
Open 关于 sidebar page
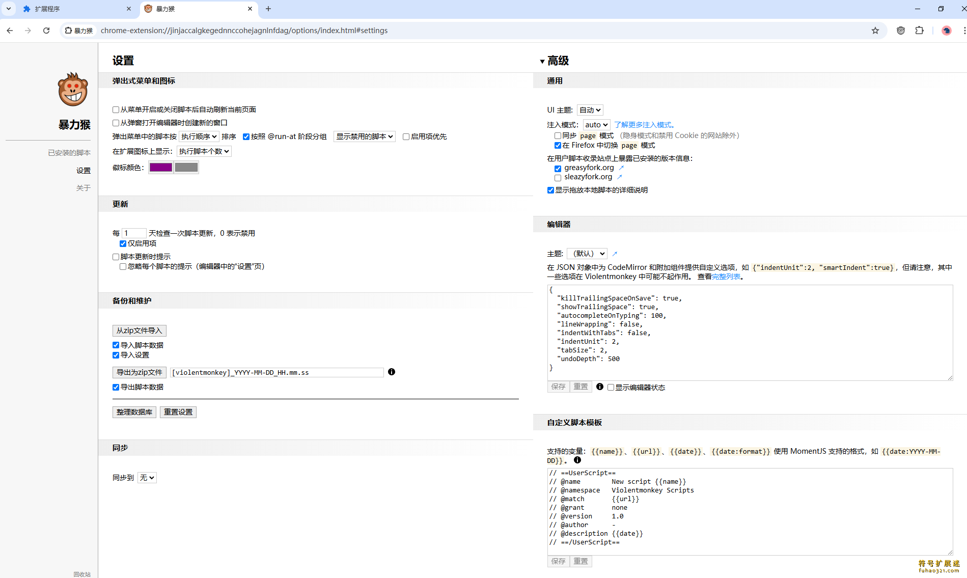click(x=84, y=188)
